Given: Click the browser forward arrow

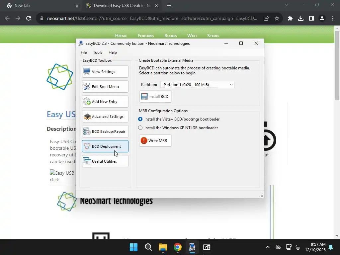Looking at the screenshot, I should coord(18,18).
